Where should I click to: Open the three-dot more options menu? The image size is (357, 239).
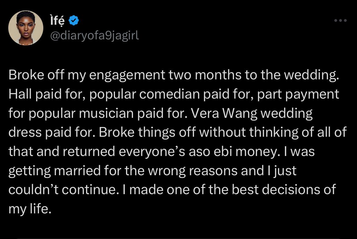341,20
